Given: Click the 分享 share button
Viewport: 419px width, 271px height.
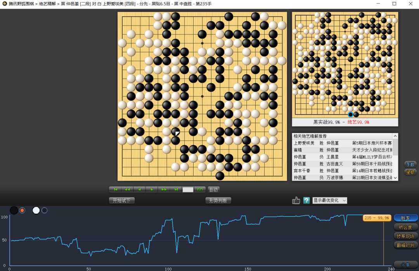Looking at the screenshot, I should point(406,264).
